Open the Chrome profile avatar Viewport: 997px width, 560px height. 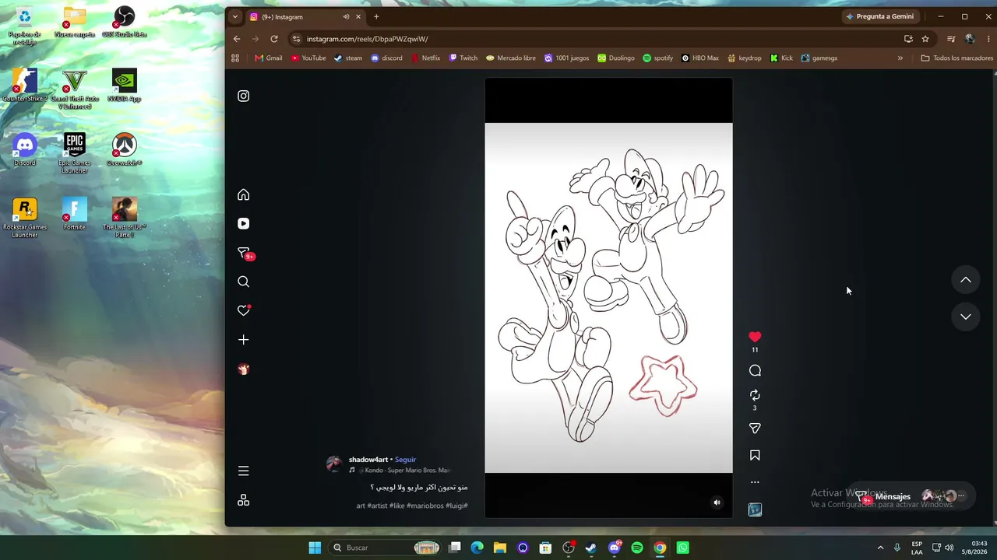point(970,39)
